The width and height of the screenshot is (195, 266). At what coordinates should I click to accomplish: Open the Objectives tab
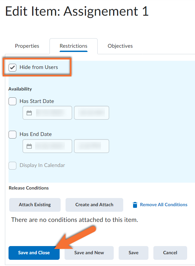[x=120, y=46]
